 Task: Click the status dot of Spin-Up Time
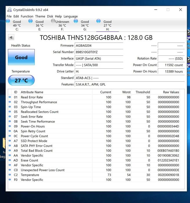point(10,107)
